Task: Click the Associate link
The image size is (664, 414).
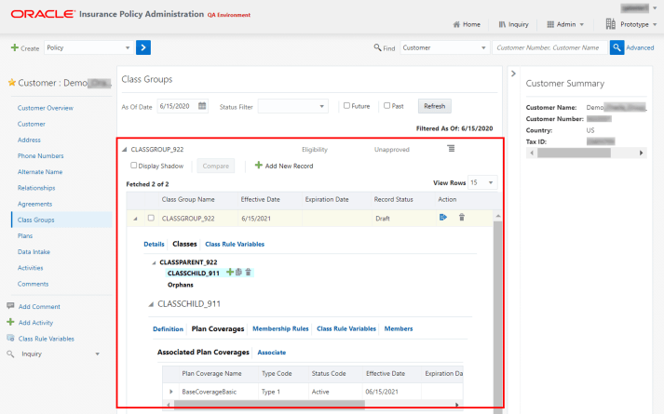Action: pyautogui.click(x=271, y=353)
